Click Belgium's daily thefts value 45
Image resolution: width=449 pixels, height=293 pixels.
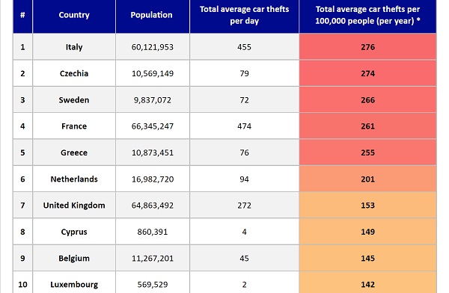point(244,259)
